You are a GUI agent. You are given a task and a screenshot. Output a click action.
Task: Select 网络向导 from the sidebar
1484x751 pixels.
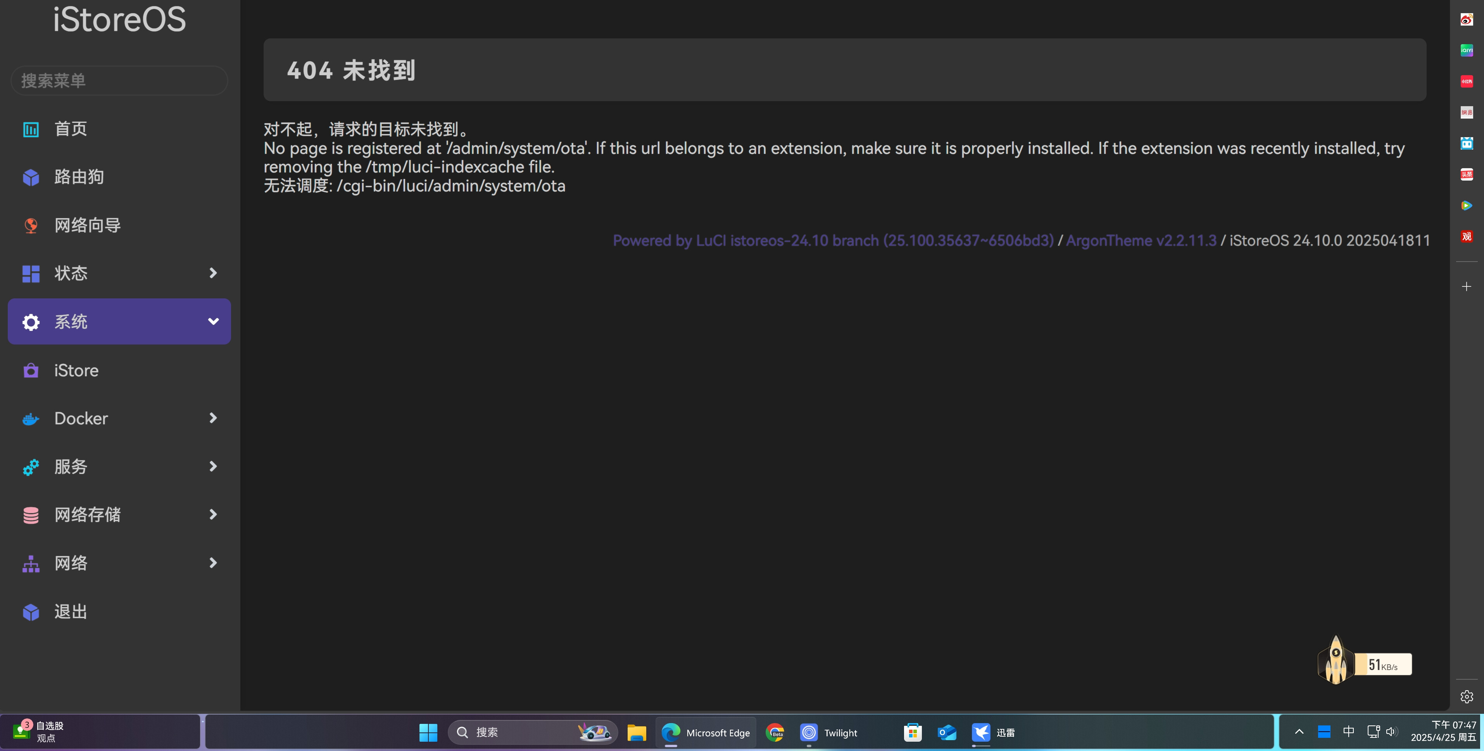(87, 225)
